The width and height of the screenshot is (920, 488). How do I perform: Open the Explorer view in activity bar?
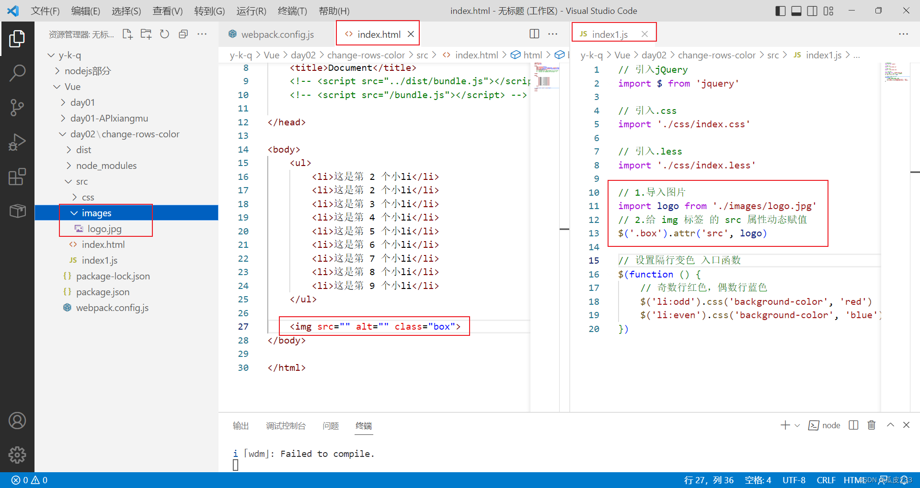point(17,39)
